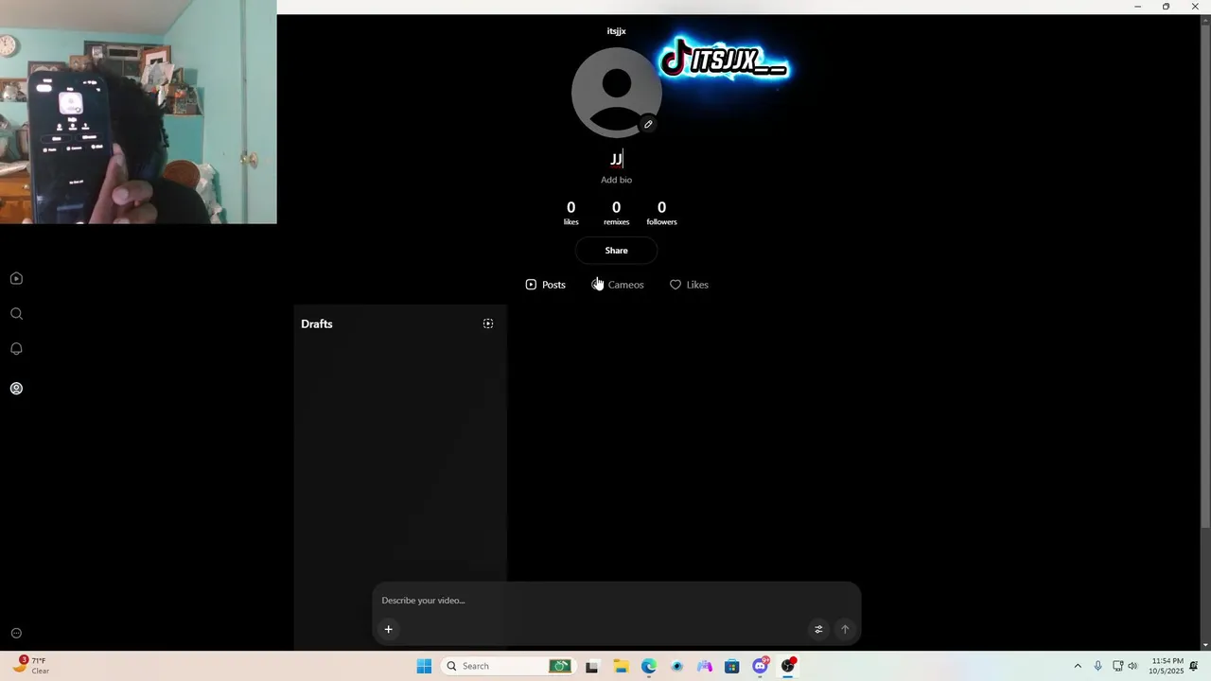The image size is (1211, 681).
Task: Open the home feed icon in sidebar
Action: (x=16, y=278)
